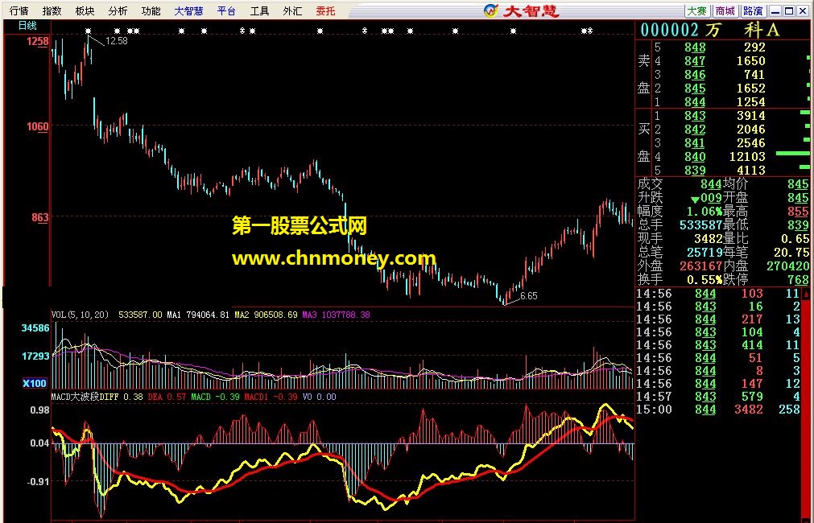
Task: Click sell-4 price 847
Action: [x=695, y=60]
